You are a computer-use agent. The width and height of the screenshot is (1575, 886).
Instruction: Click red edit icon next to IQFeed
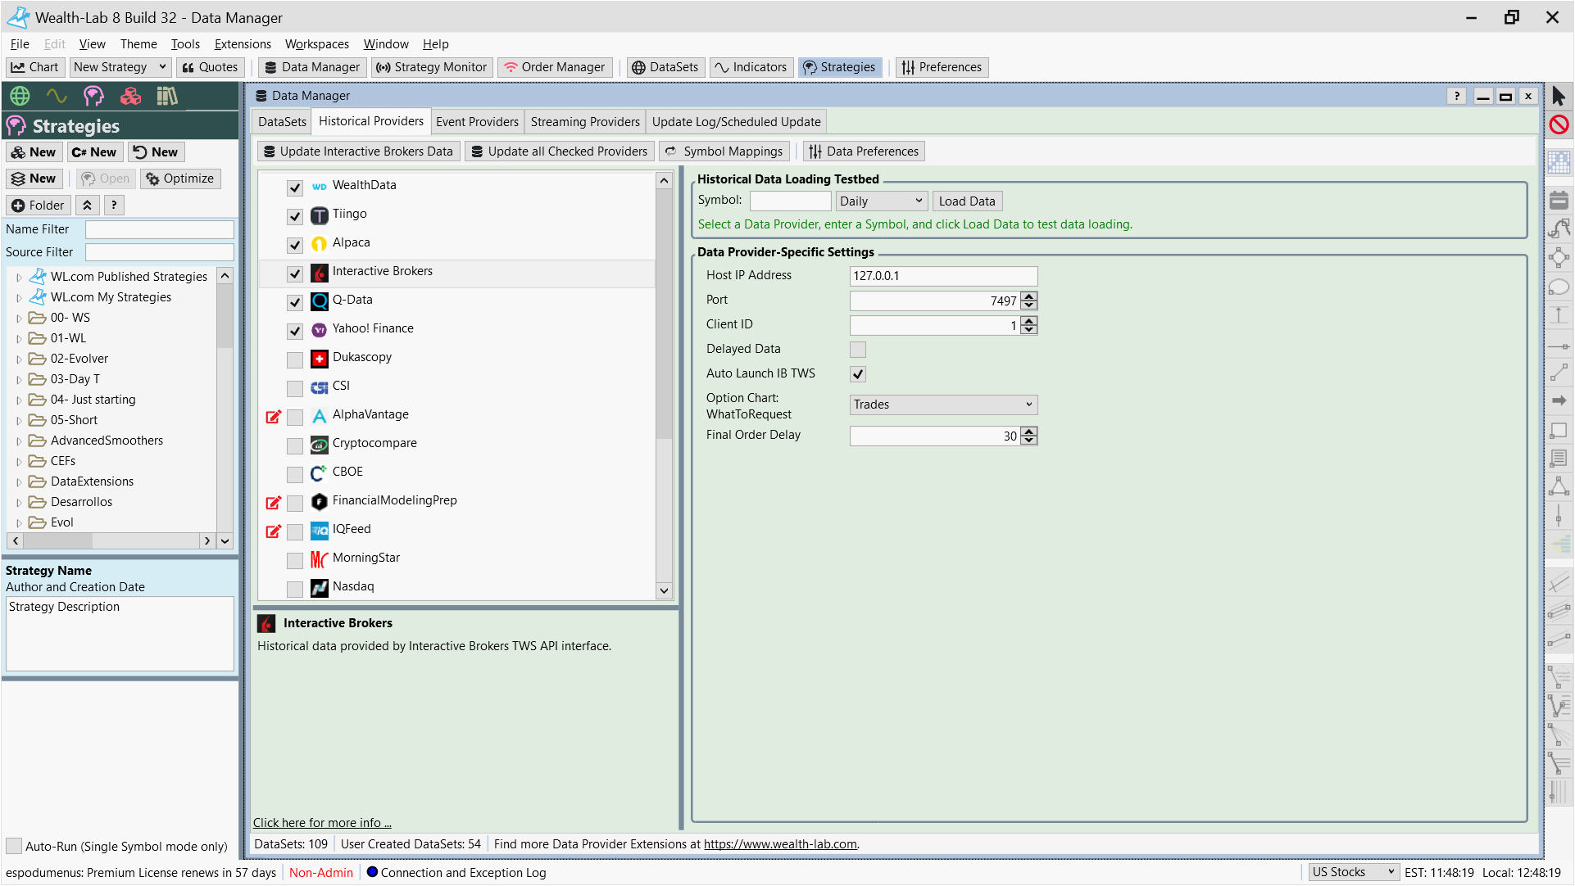coord(274,531)
